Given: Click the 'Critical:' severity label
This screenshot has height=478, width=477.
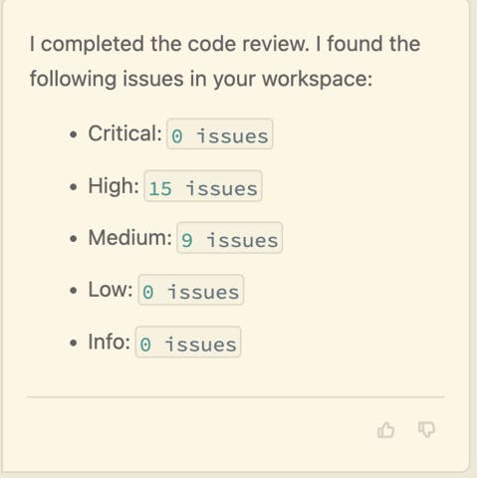Looking at the screenshot, I should tap(124, 133).
